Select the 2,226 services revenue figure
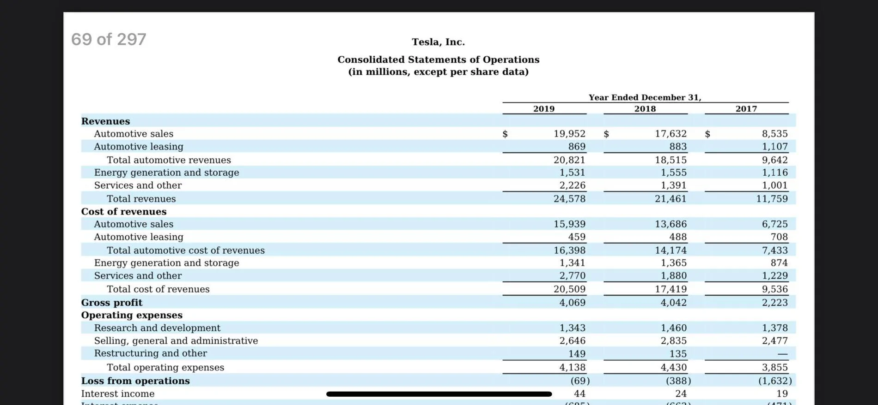The image size is (878, 405). click(572, 185)
